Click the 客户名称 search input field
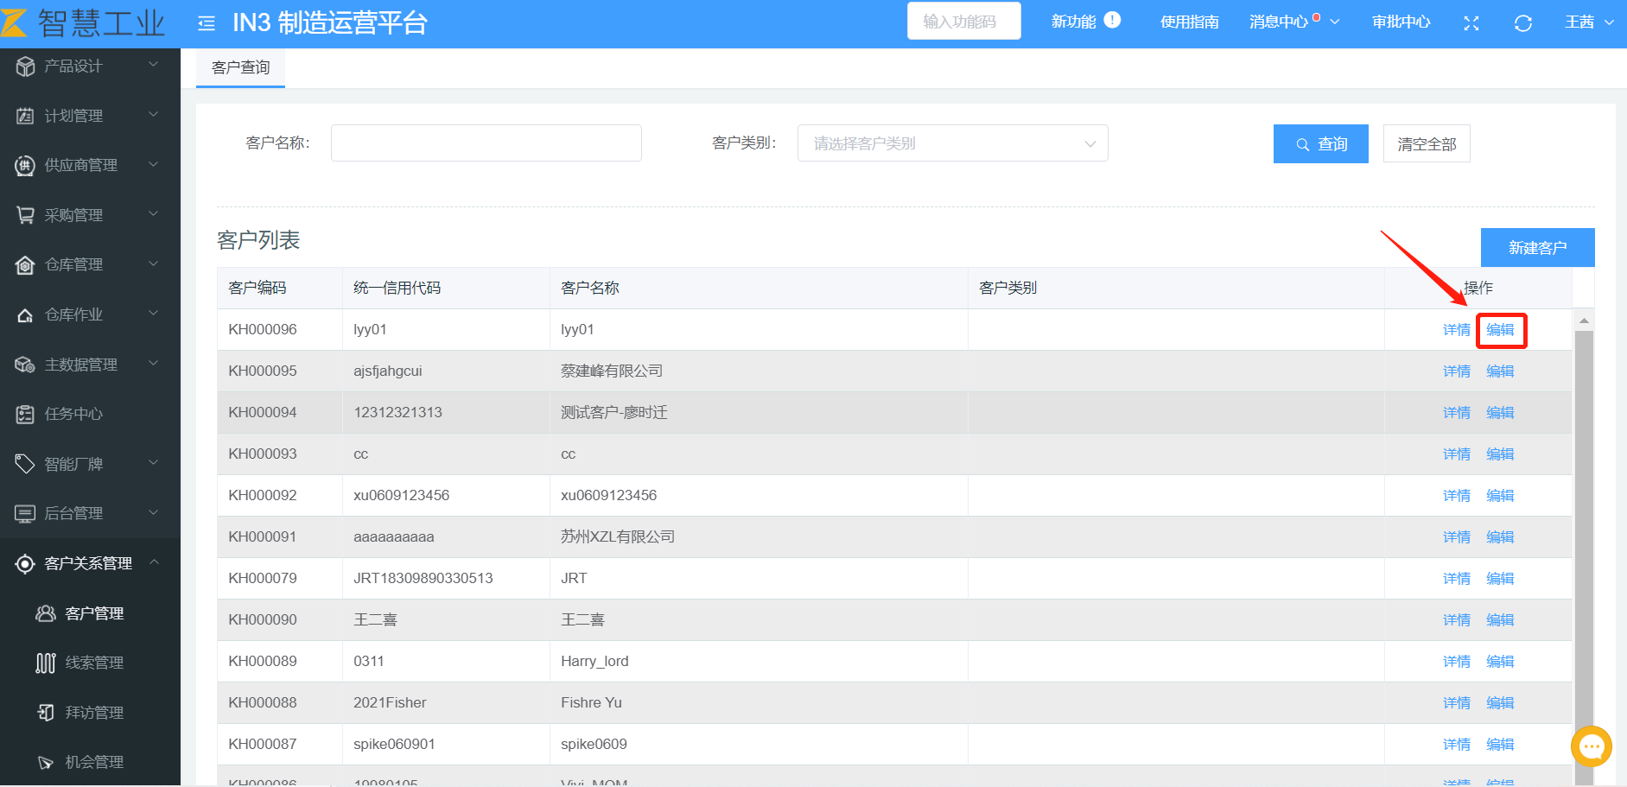Screen dimensions: 1627x787 pos(486,143)
